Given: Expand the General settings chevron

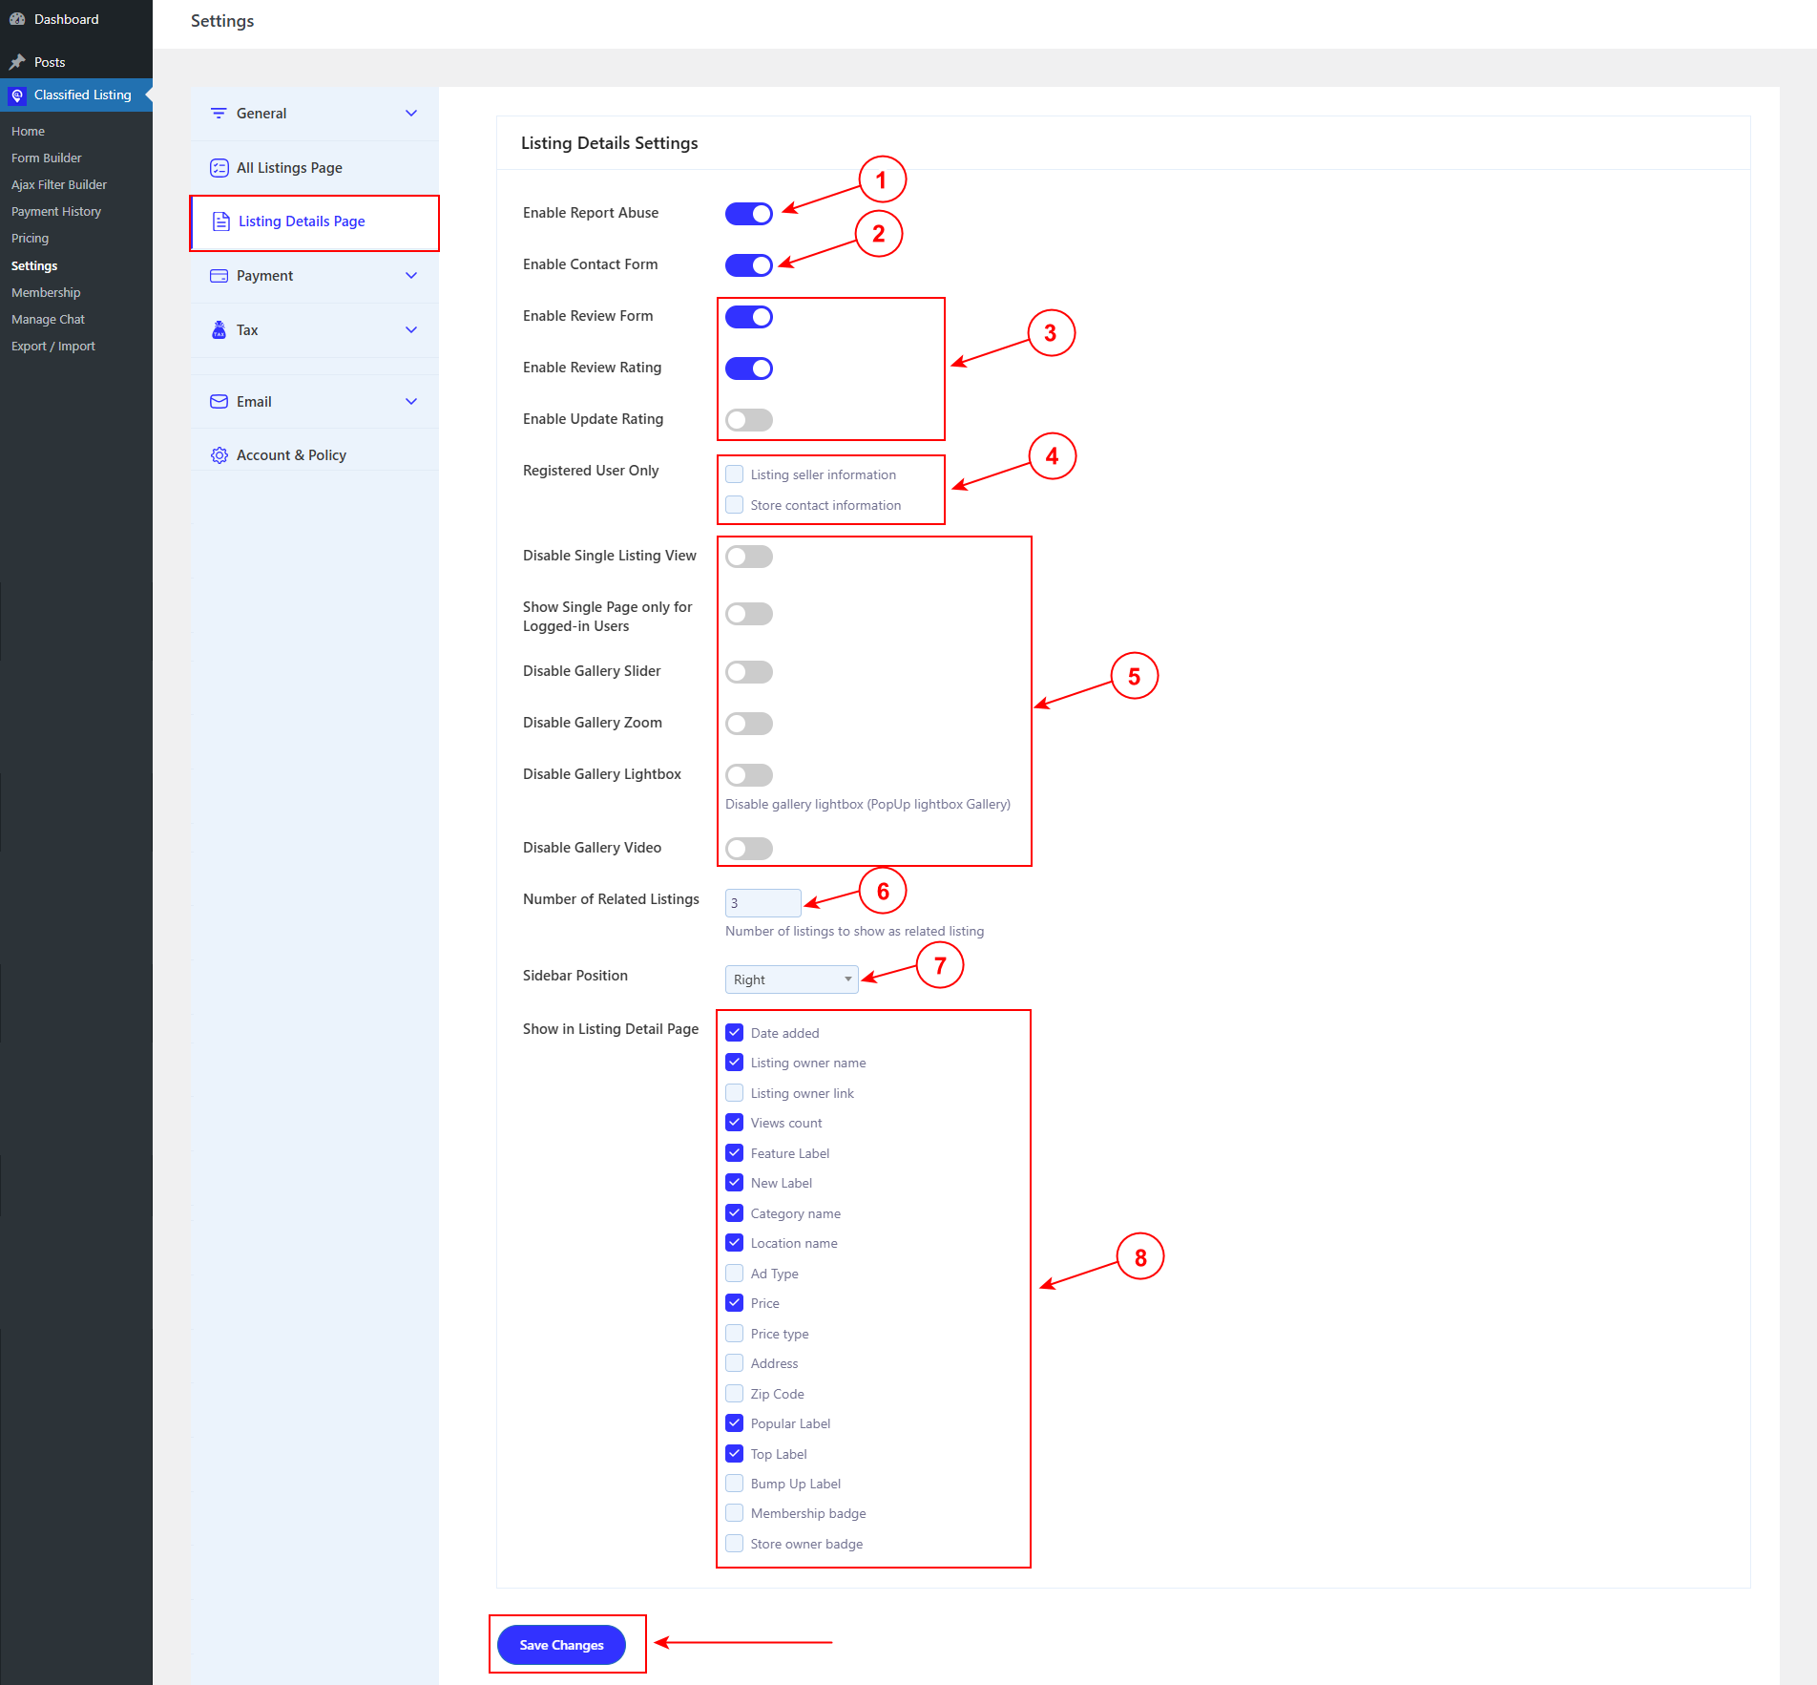Looking at the screenshot, I should (411, 114).
